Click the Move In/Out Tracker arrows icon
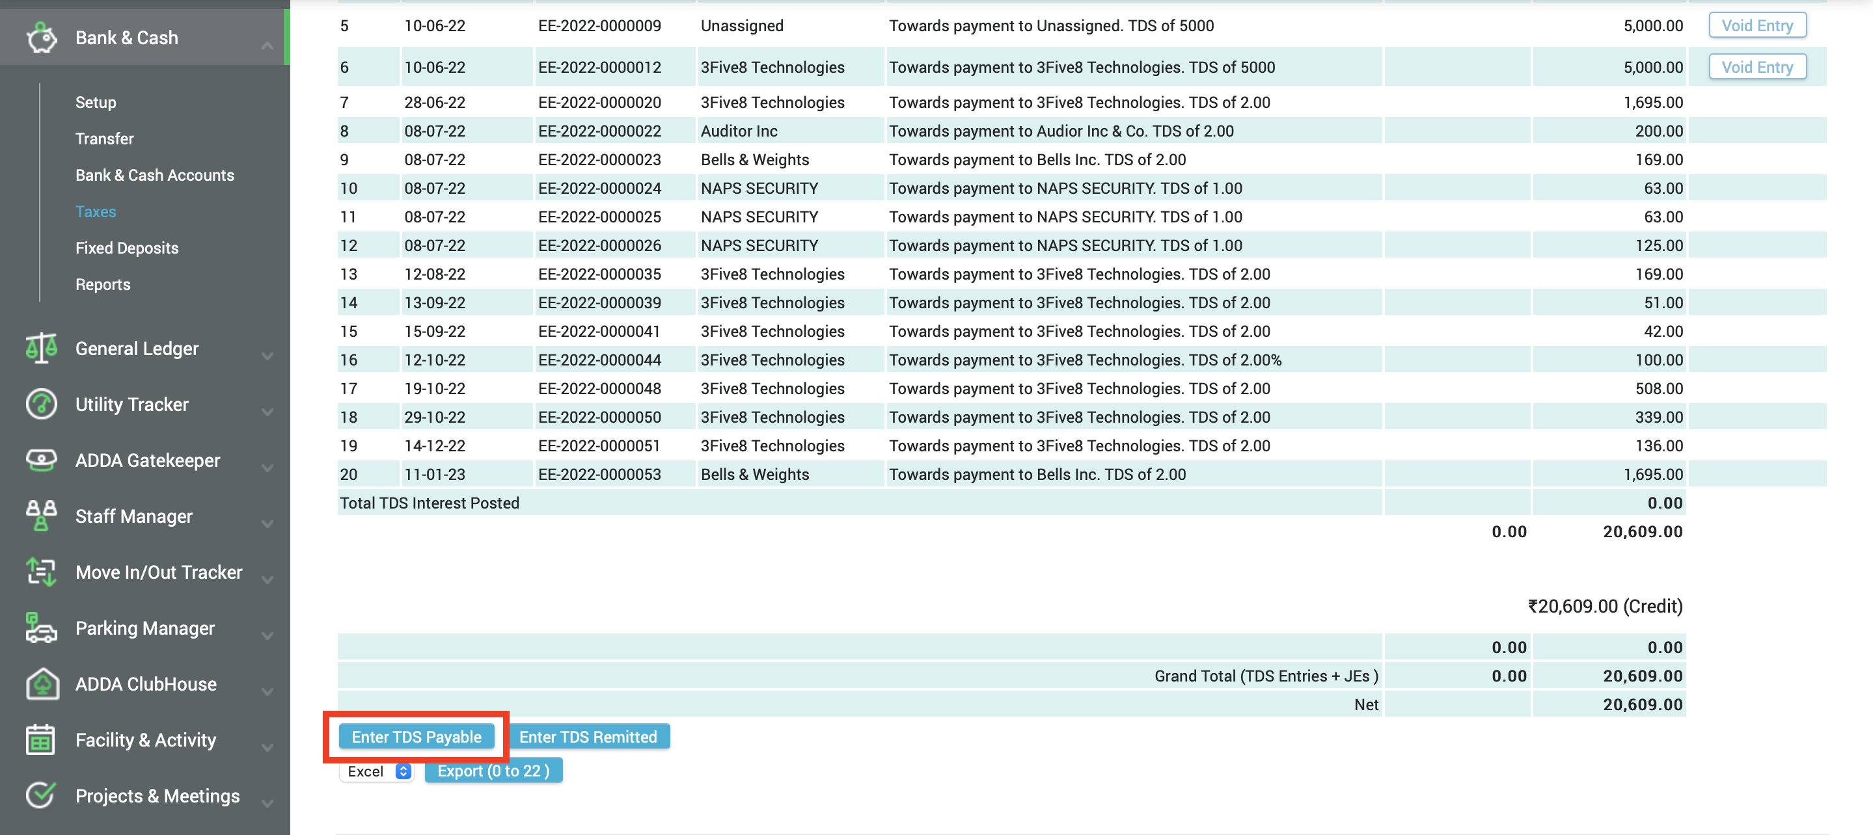Screen dimensions: 1873x835 coord(41,572)
